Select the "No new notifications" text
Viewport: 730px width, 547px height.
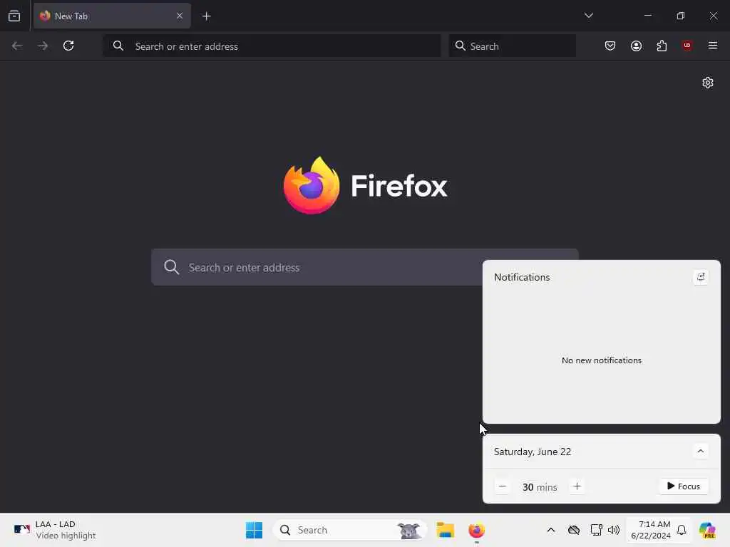pos(601,360)
